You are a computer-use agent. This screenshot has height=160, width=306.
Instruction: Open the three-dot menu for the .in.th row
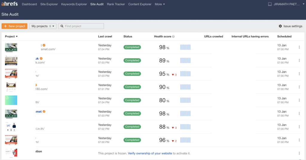click(x=299, y=127)
